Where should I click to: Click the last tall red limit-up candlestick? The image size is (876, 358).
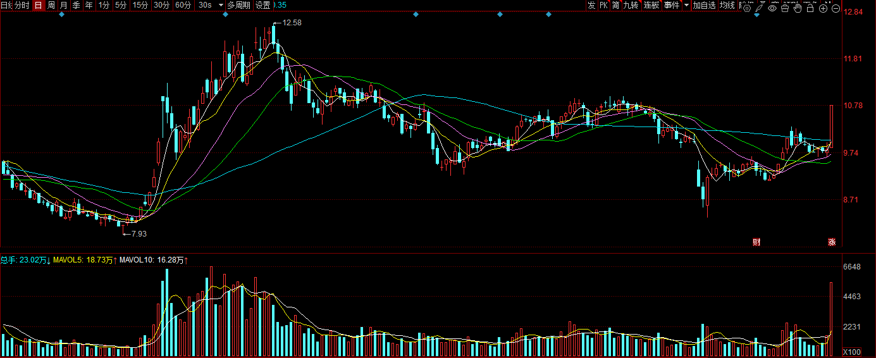(832, 127)
